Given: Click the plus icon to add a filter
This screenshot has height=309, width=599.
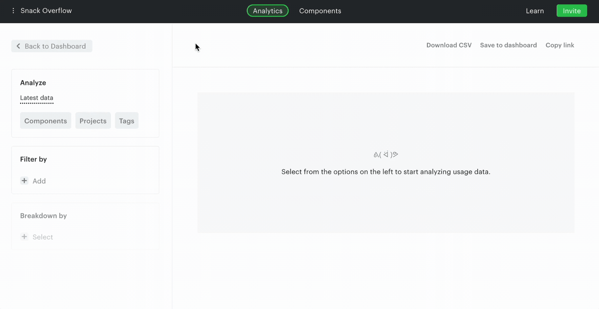Looking at the screenshot, I should click(x=24, y=181).
